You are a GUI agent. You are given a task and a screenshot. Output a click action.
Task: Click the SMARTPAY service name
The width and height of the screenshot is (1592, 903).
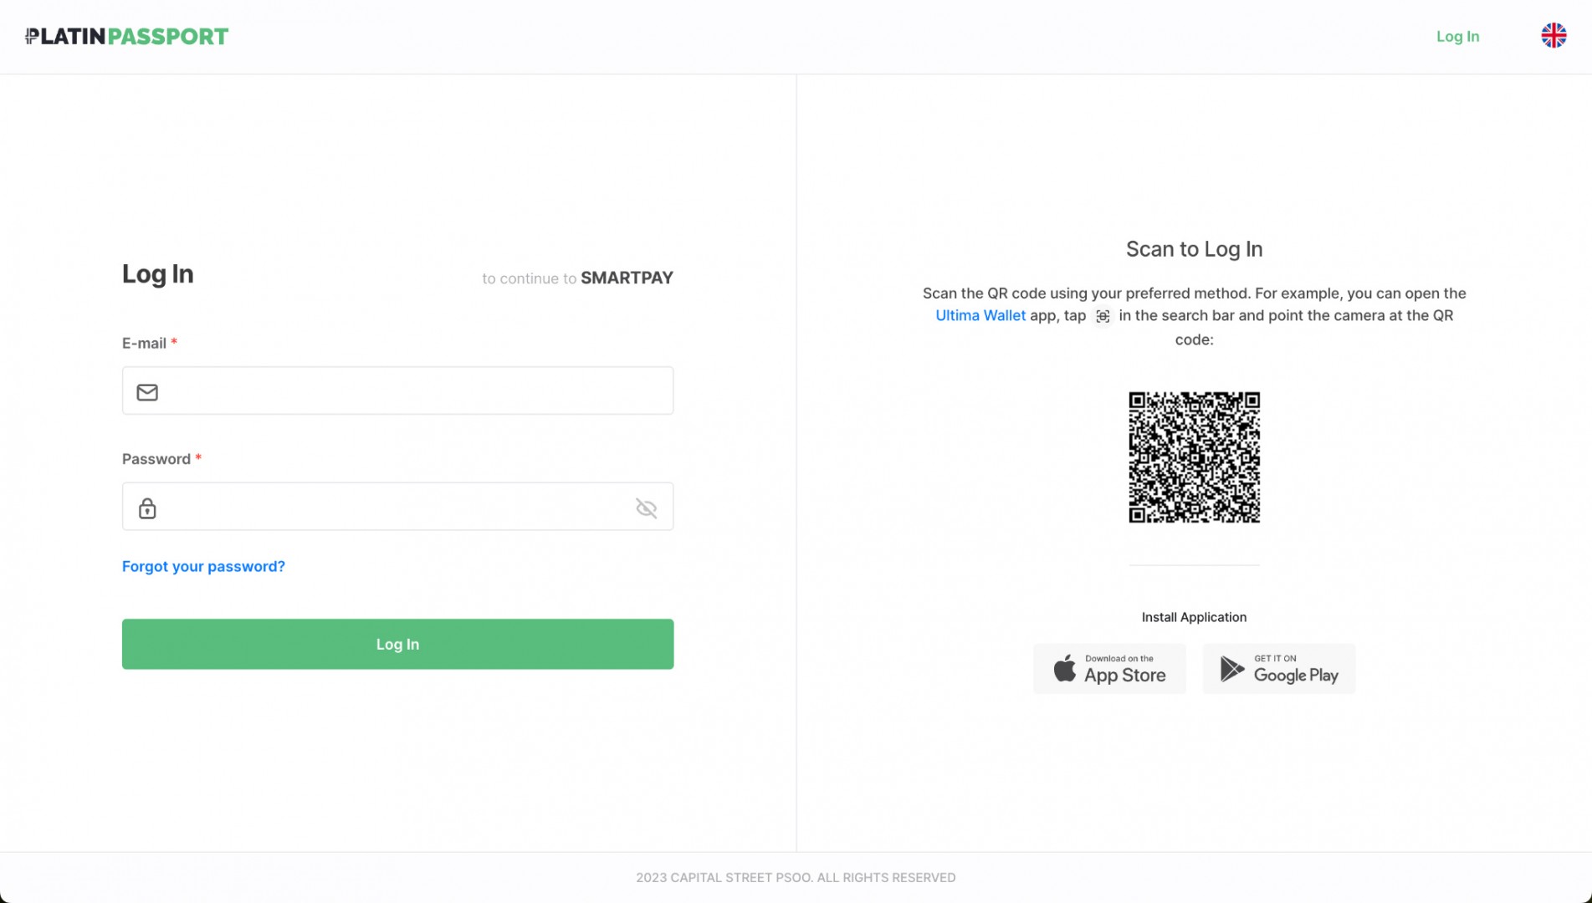coord(627,278)
